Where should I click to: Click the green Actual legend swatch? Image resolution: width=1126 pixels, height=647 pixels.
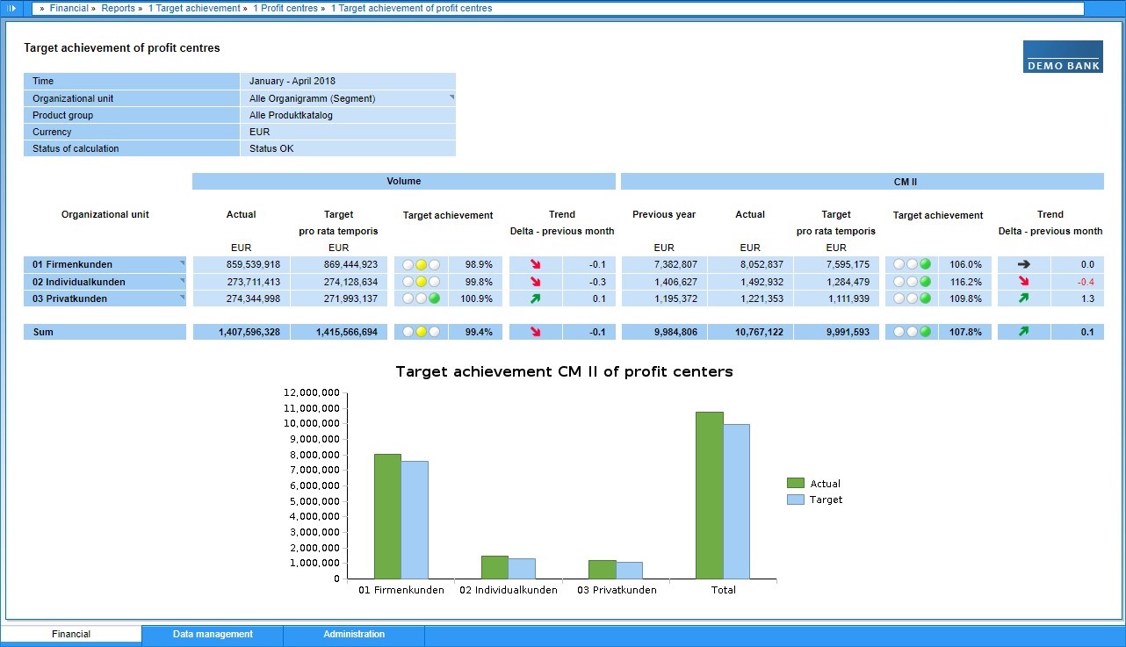tap(796, 484)
